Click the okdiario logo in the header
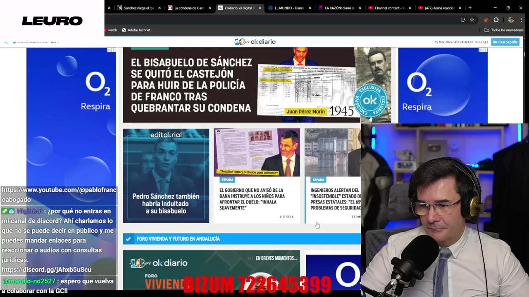This screenshot has height=297, width=529. click(x=255, y=42)
